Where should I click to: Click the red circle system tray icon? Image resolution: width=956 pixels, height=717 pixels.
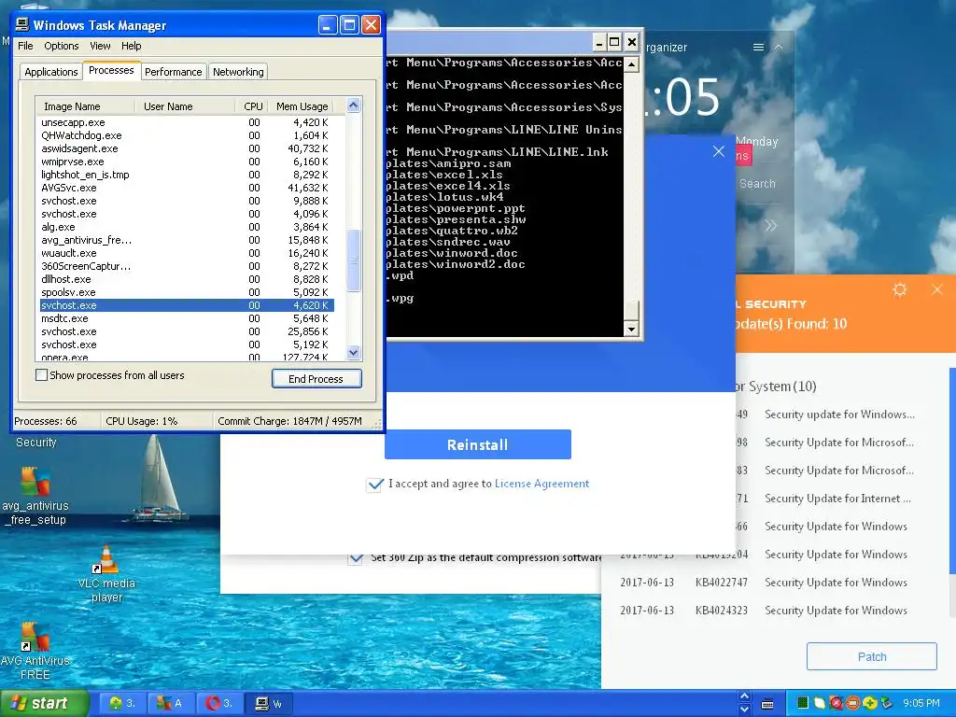(x=836, y=703)
